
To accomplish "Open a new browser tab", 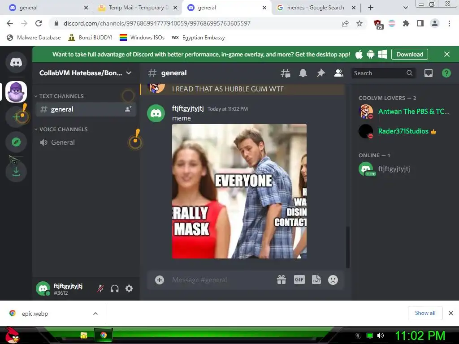I will click(x=371, y=8).
